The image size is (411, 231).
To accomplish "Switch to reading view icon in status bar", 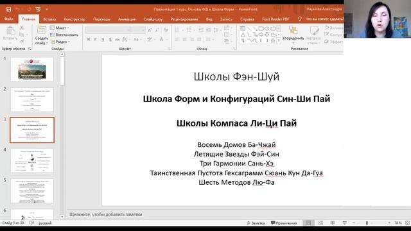I will point(333,223).
